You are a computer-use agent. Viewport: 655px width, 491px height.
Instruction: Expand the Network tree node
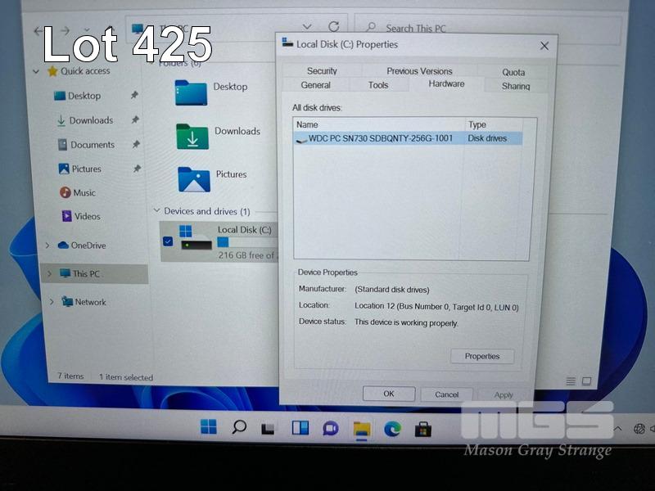pyautogui.click(x=52, y=302)
